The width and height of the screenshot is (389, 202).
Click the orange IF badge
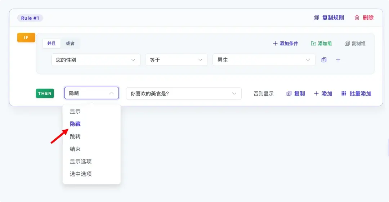click(x=26, y=37)
